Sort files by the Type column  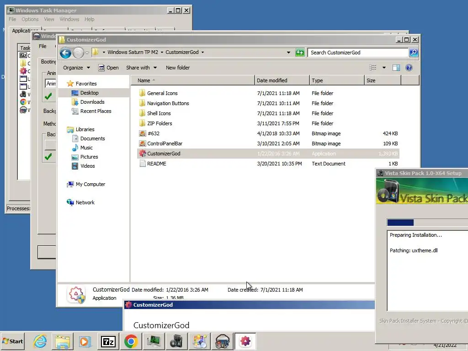coord(337,80)
